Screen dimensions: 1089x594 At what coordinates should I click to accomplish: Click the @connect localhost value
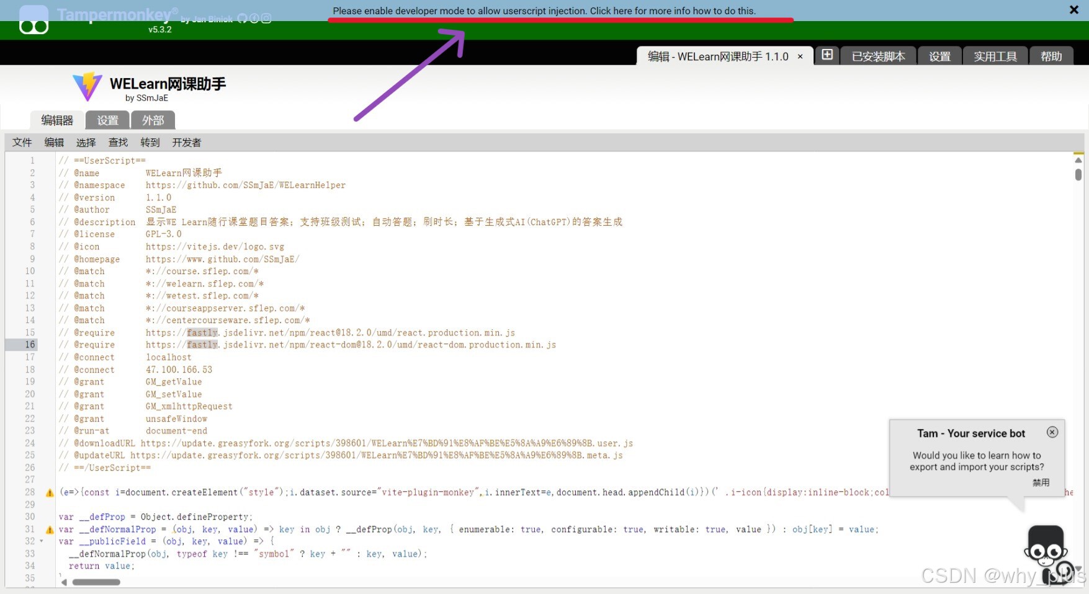pos(169,357)
